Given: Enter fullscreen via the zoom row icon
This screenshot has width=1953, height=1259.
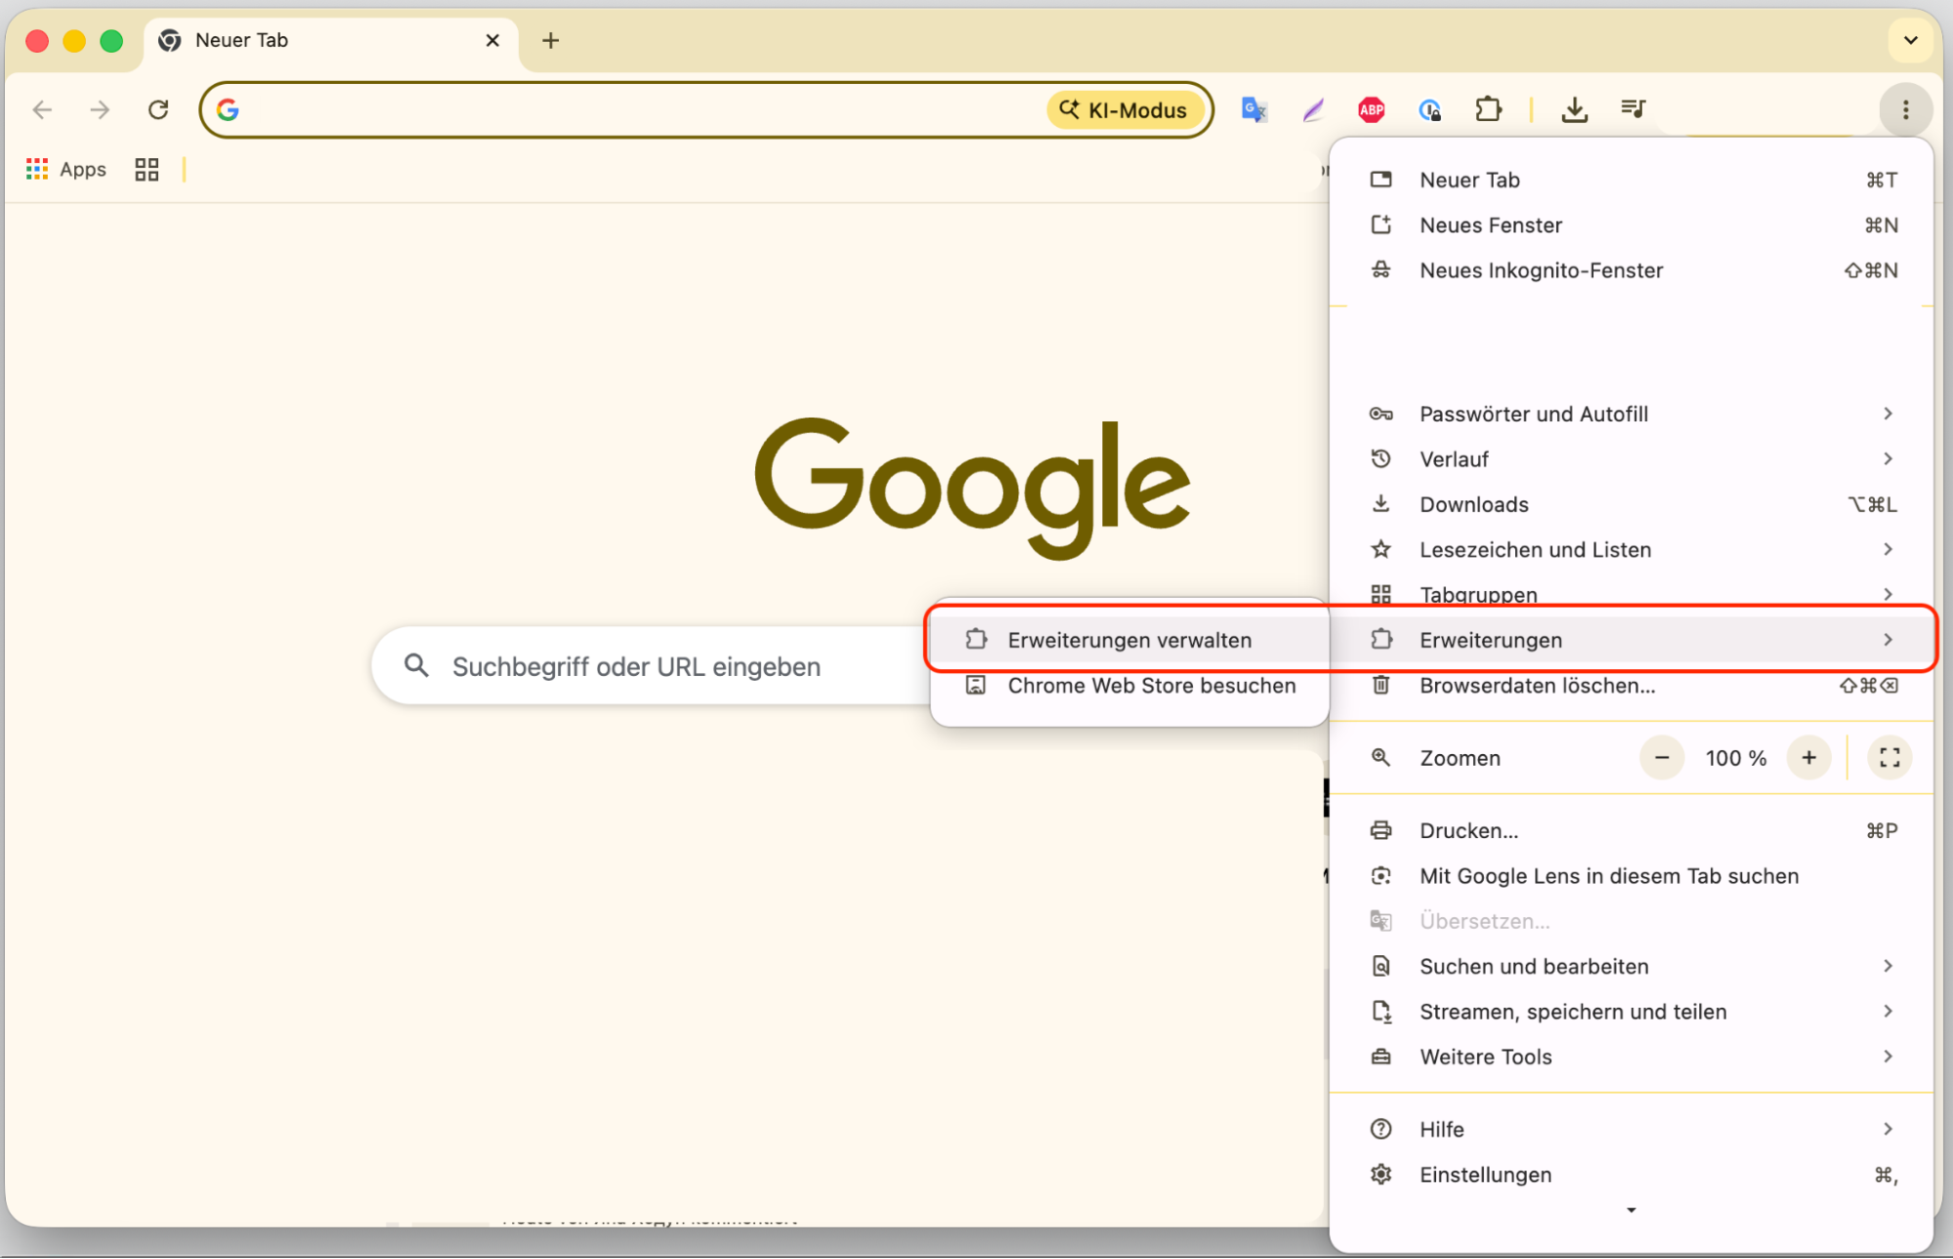Looking at the screenshot, I should (x=1889, y=758).
